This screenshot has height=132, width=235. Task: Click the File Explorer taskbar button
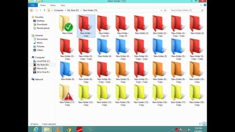[x=47, y=129]
